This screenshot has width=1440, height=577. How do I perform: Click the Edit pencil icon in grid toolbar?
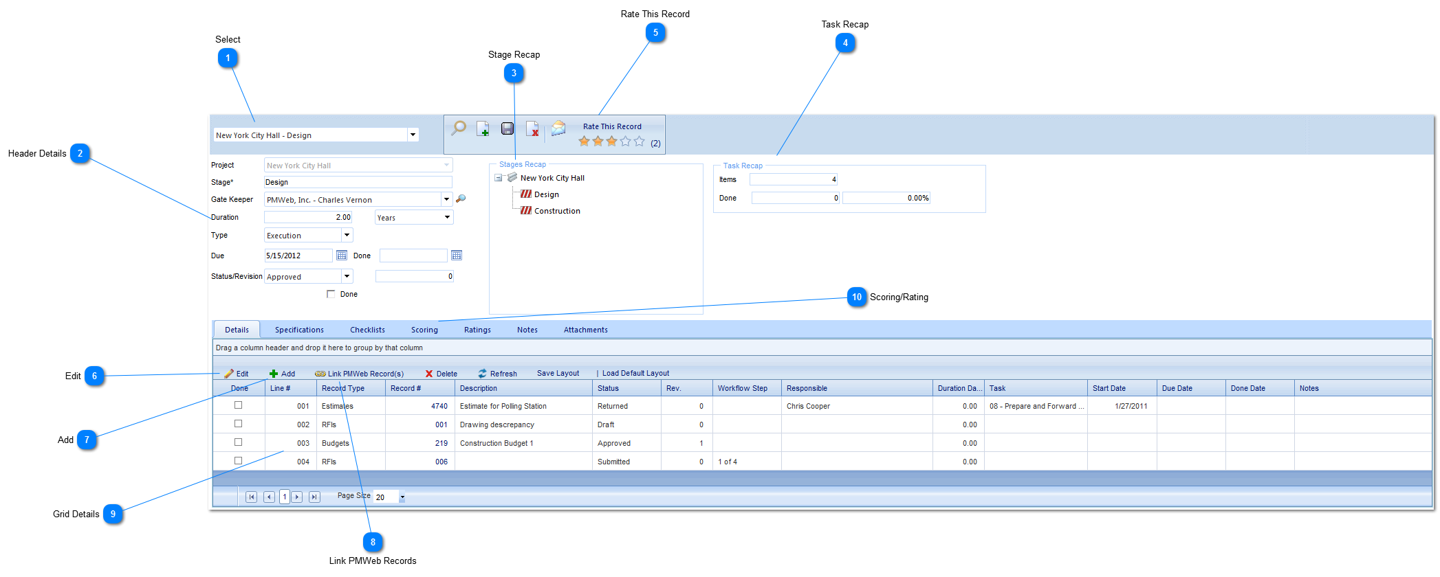coord(229,374)
